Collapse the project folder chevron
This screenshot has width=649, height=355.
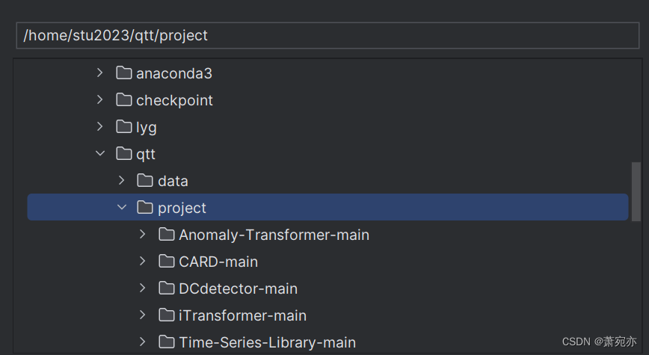[x=122, y=208]
